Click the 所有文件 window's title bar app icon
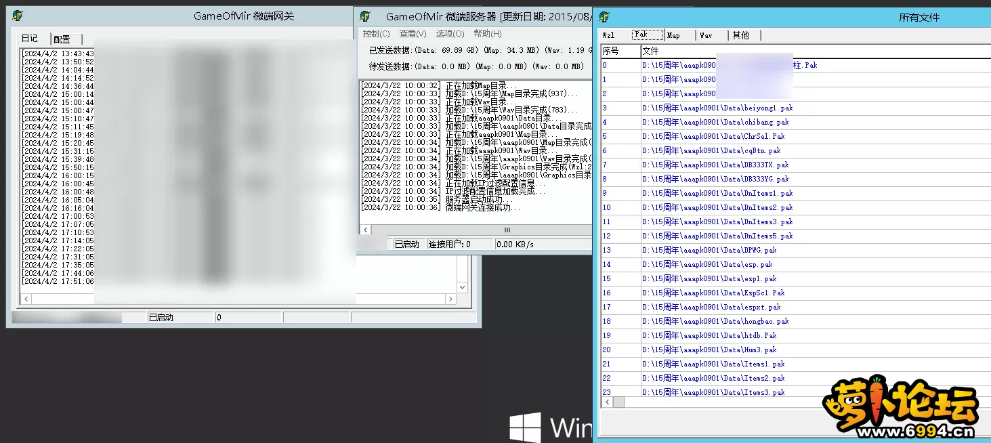The height and width of the screenshot is (443, 991). 605,17
